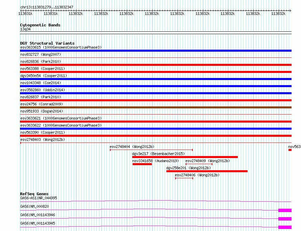Image resolution: width=301 pixels, height=231 pixels.
Task: Click esv3633621 (1000GenomesConsortiumPhase3) label
Action: pos(61,118)
